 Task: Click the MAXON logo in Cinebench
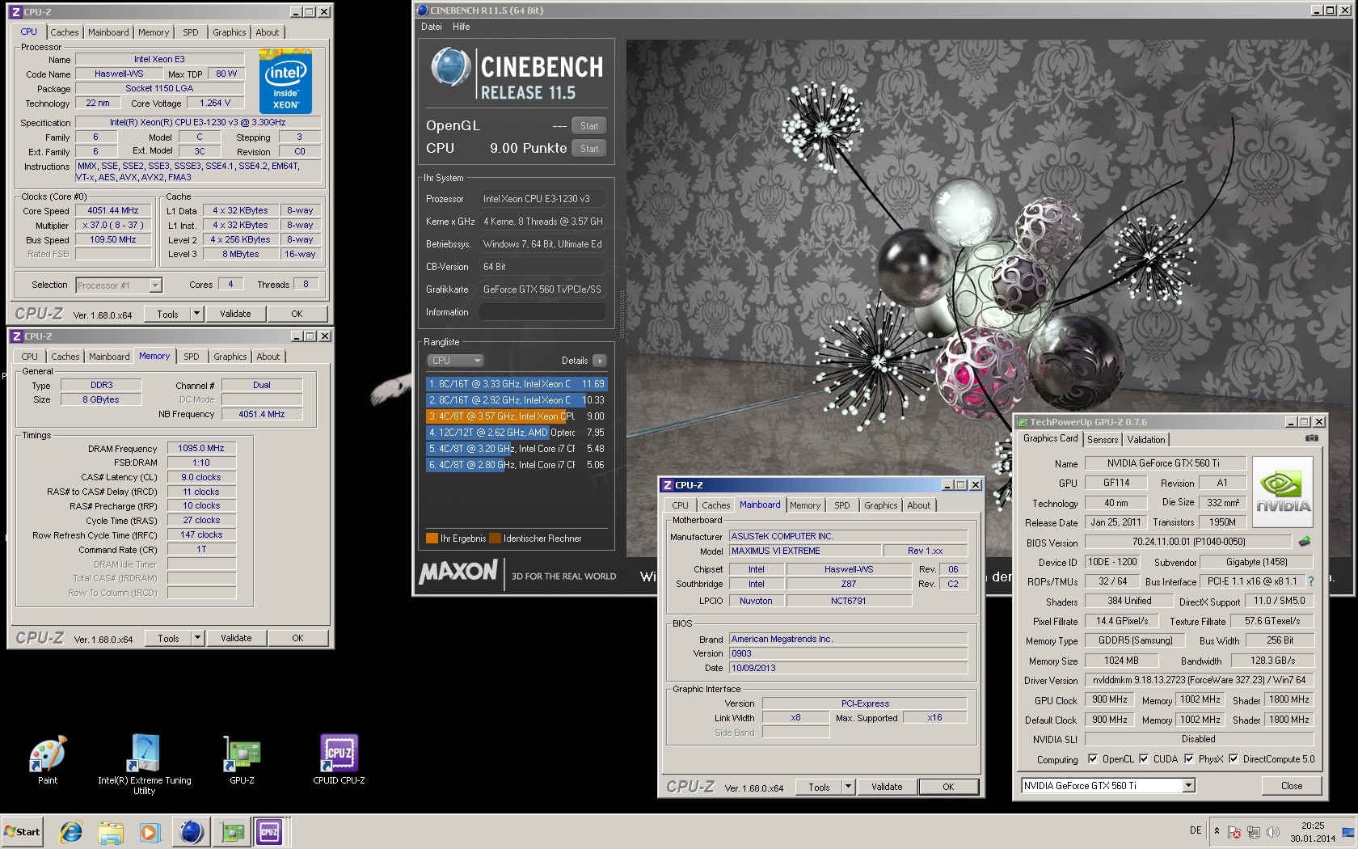(458, 572)
